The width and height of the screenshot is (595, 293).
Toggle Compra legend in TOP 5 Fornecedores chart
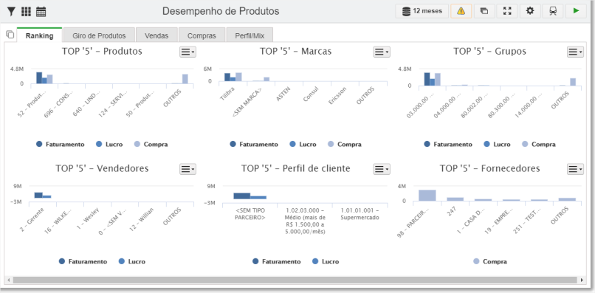(490, 261)
